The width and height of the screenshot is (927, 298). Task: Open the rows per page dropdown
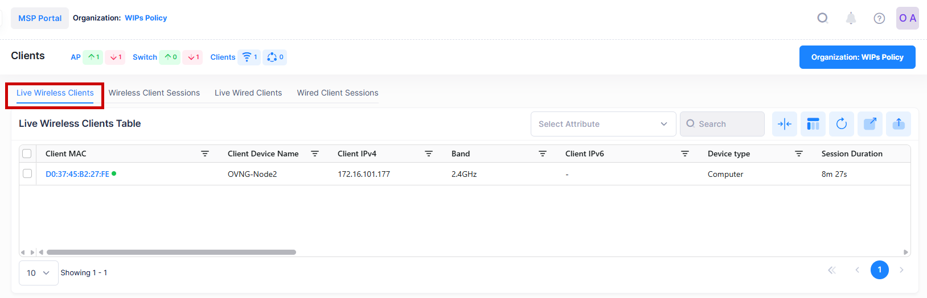pyautogui.click(x=38, y=273)
